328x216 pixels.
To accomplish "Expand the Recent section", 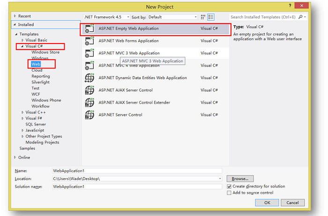I will tap(15, 16).
